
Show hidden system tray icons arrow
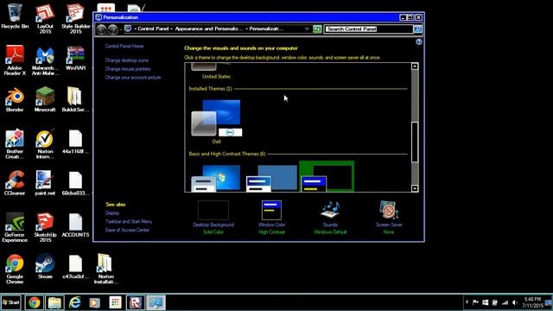click(467, 302)
